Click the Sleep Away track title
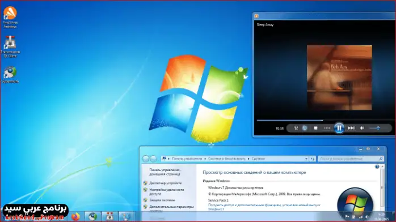This screenshot has width=396, height=222. (265, 25)
